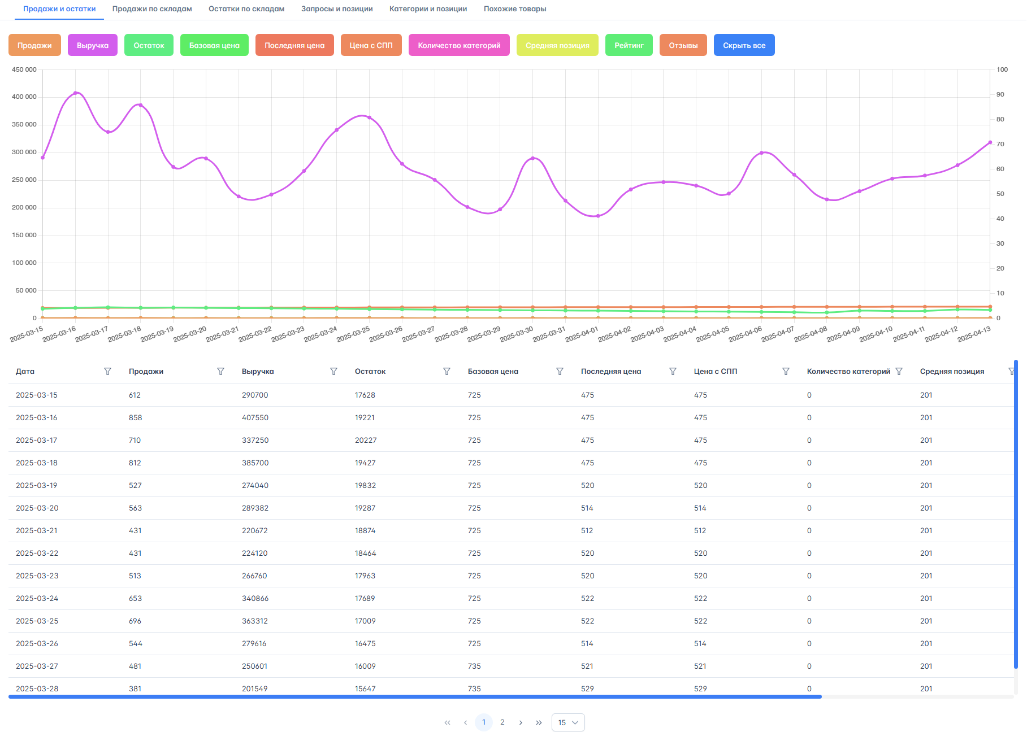Click filter icon for Базовая цена column
1027x732 pixels.
(x=560, y=371)
